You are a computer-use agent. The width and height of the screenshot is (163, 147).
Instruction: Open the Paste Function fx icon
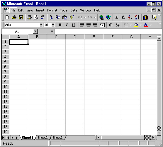click(123, 17)
